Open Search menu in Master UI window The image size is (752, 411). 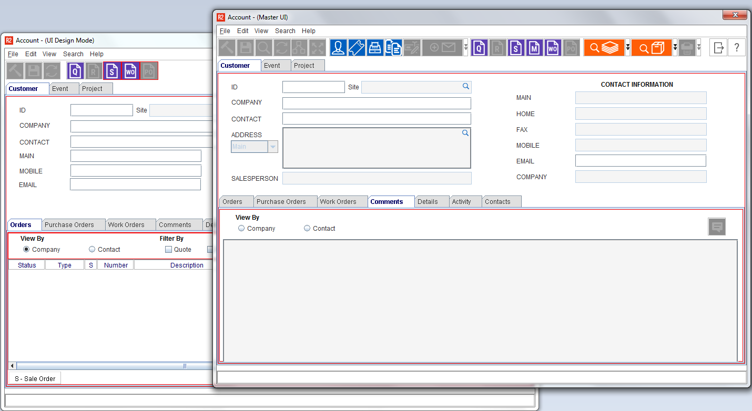click(285, 31)
